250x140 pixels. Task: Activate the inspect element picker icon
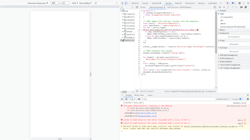pyautogui.click(x=122, y=3)
